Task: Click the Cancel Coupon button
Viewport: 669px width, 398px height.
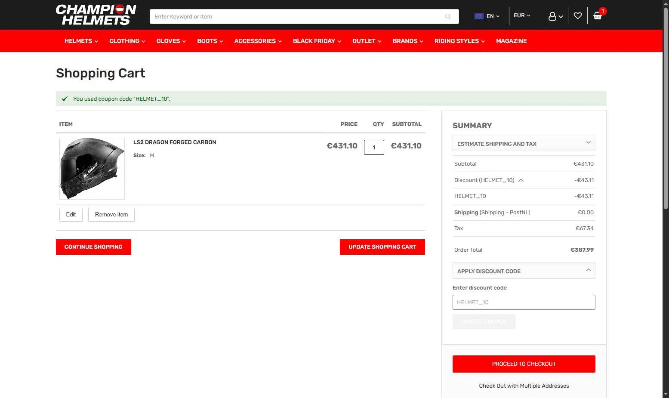Action: pos(484,321)
